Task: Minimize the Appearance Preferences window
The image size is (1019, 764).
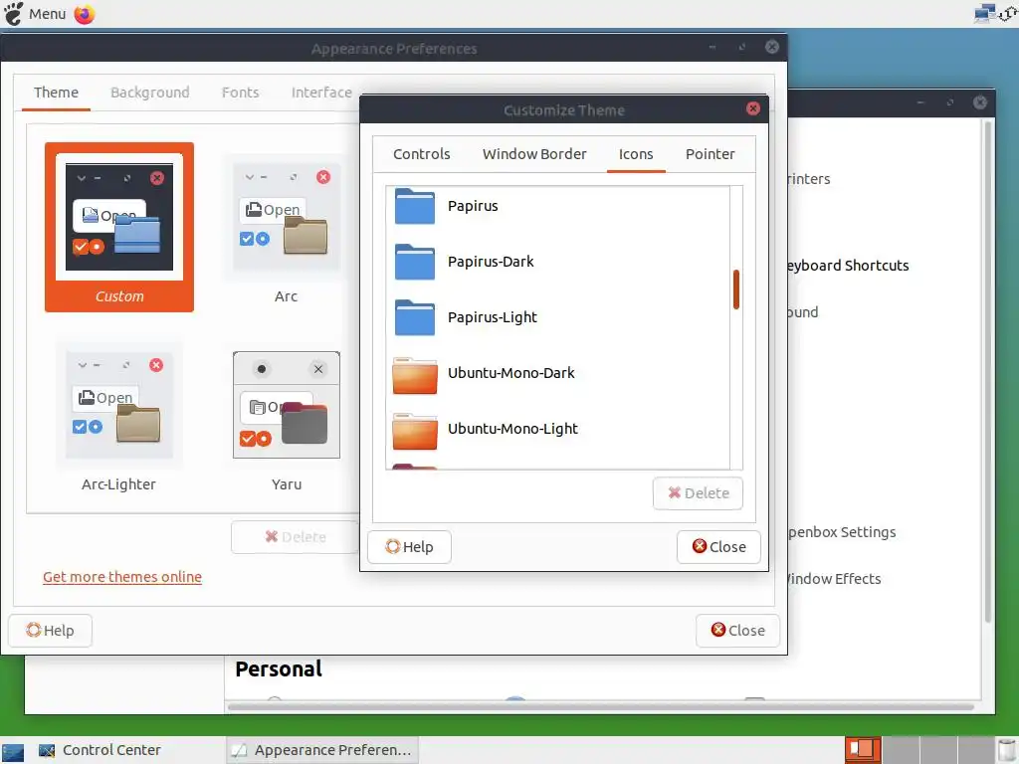Action: (x=713, y=47)
